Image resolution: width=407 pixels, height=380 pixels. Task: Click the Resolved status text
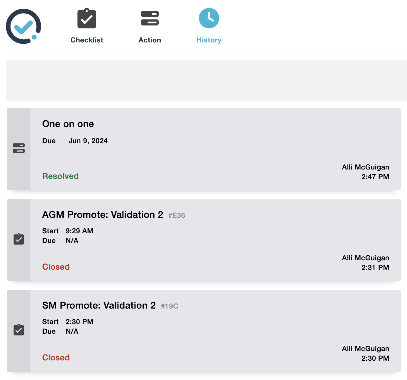click(x=60, y=176)
